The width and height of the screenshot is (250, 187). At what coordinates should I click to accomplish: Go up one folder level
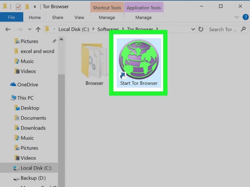point(38,29)
